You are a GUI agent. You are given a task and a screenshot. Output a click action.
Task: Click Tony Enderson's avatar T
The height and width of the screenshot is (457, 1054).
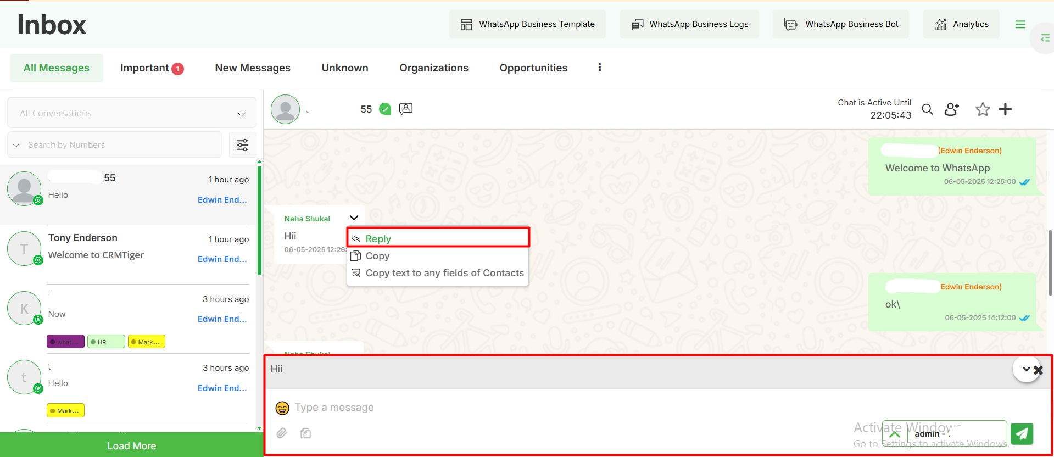24,249
